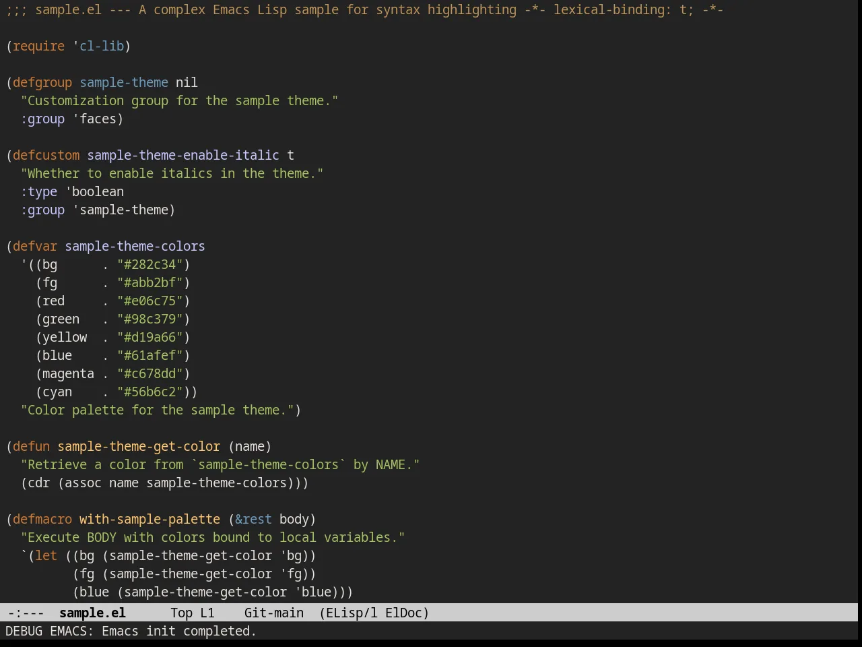This screenshot has width=862, height=647.
Task: Click the sample.el buffer name in mode line
Action: click(x=92, y=613)
